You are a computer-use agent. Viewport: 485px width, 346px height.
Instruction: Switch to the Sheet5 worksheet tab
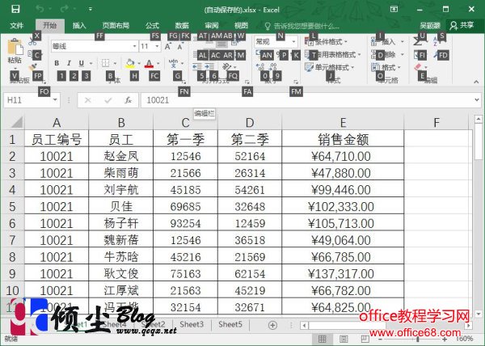[x=230, y=325]
